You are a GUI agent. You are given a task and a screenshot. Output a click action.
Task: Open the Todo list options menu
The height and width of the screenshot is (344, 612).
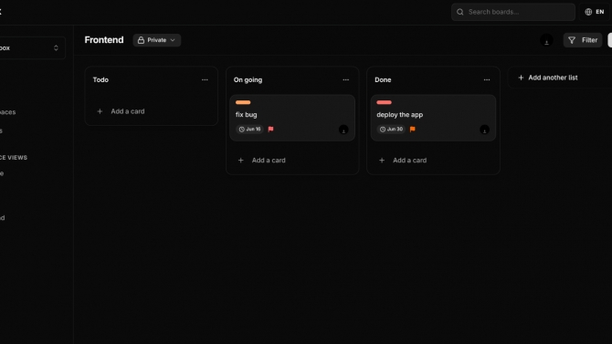pyautogui.click(x=205, y=79)
